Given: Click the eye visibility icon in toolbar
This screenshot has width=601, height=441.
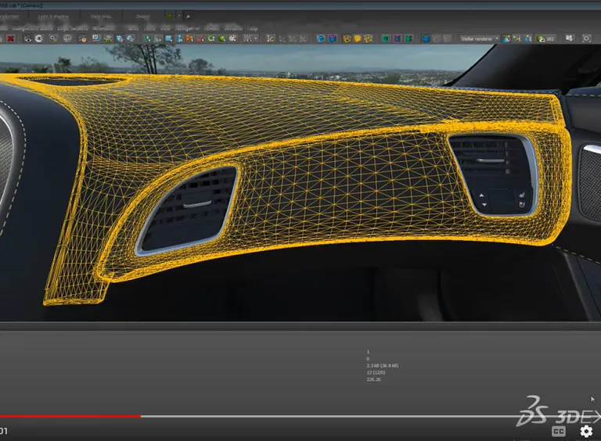Looking at the screenshot, I should (38, 38).
